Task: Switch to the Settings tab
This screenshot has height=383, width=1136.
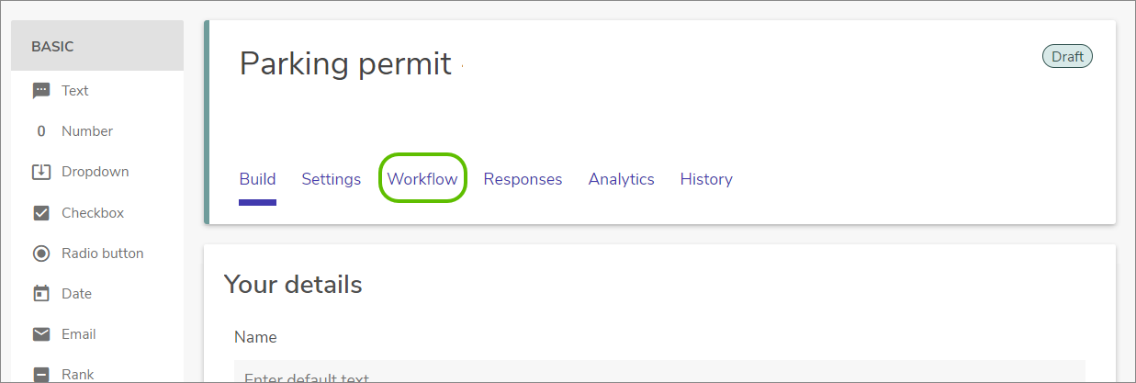Action: click(x=332, y=179)
